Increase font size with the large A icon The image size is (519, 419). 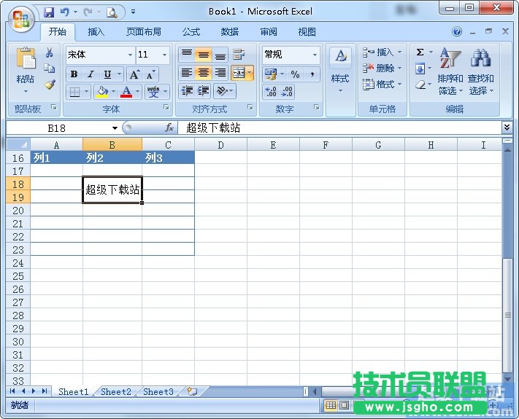click(134, 74)
